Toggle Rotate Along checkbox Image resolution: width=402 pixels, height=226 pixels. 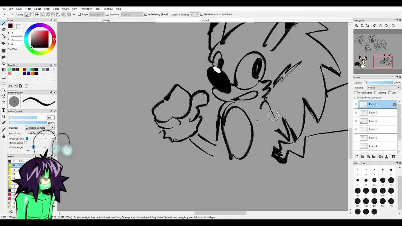[x=25, y=143]
